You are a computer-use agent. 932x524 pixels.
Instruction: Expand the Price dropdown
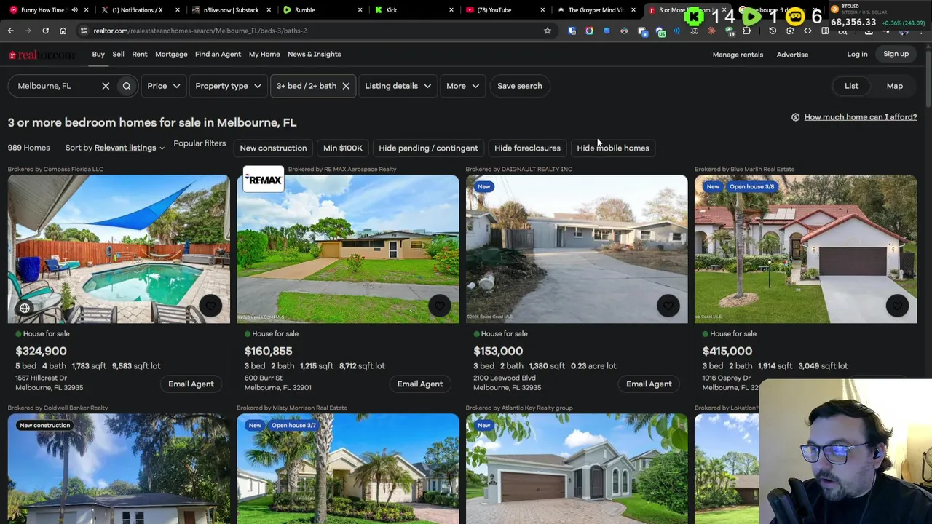(163, 86)
